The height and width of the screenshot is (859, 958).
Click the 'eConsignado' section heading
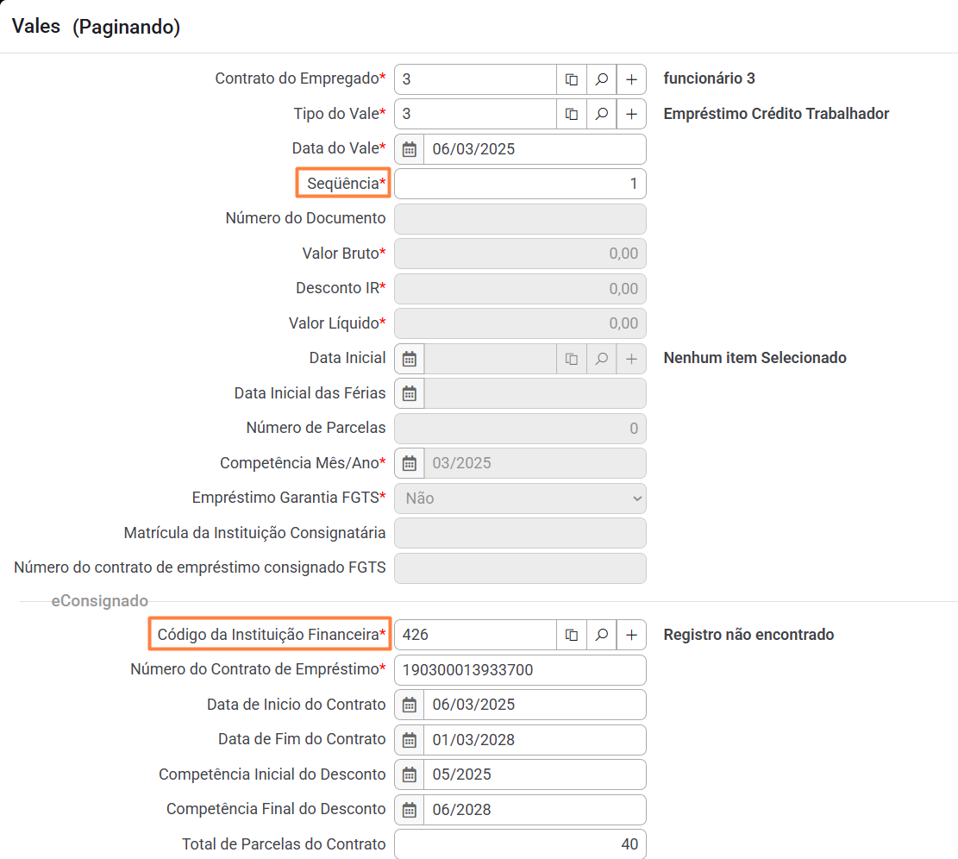click(x=99, y=601)
